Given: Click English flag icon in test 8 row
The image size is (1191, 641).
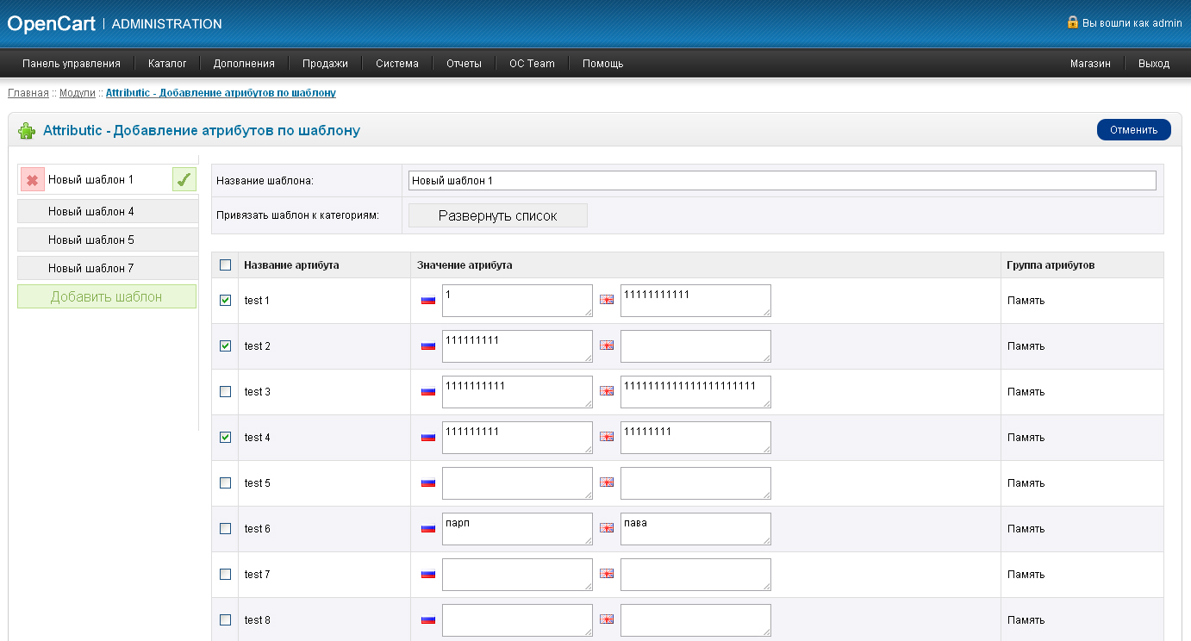Looking at the screenshot, I should tap(607, 620).
